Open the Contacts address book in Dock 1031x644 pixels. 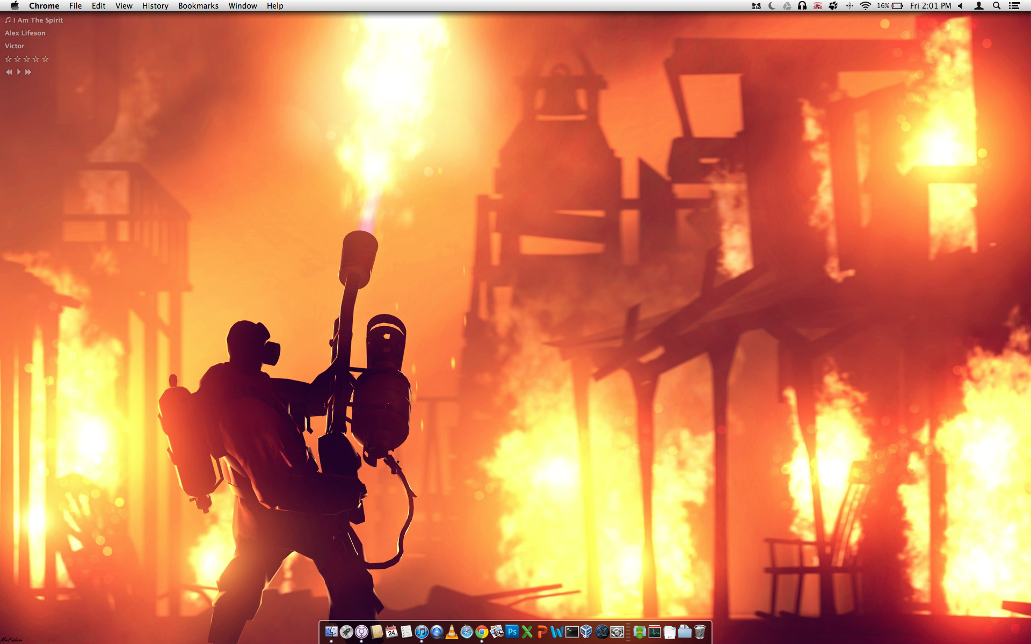click(x=376, y=632)
